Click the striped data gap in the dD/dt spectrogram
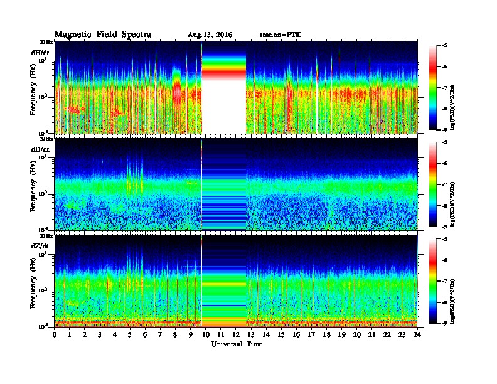 [x=224, y=184]
